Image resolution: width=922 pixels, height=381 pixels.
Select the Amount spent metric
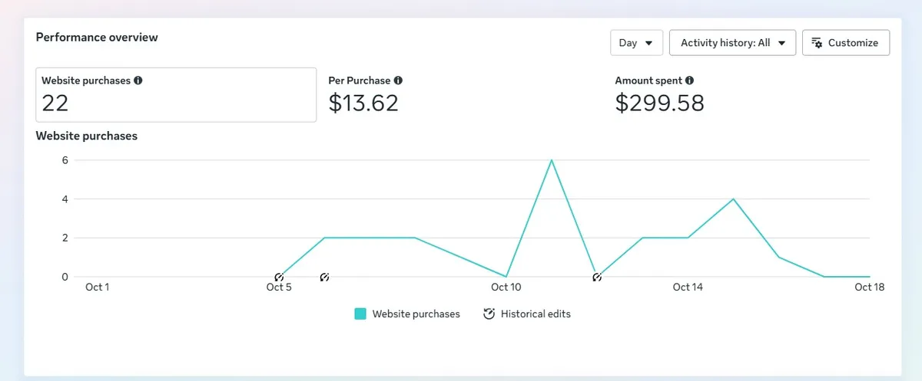pyautogui.click(x=659, y=95)
